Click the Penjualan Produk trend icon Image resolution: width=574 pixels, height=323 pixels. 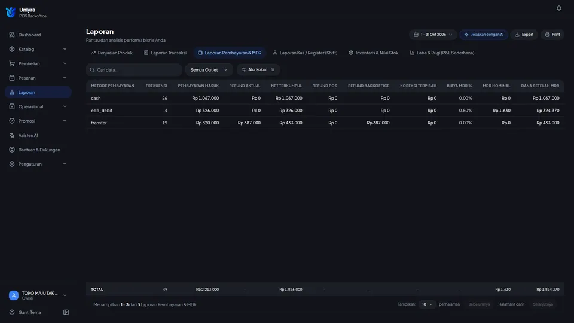93,53
